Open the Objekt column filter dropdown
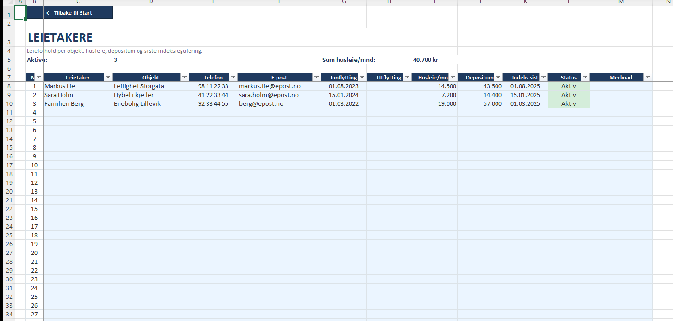 tap(185, 78)
